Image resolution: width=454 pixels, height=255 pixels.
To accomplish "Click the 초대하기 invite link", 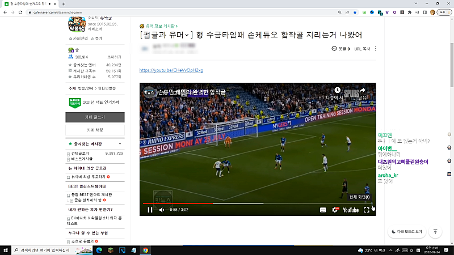I will coord(114,57).
